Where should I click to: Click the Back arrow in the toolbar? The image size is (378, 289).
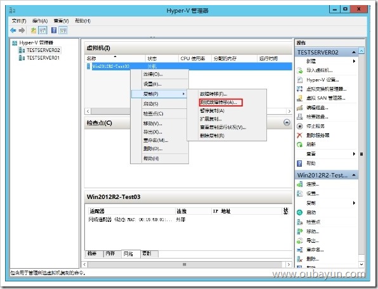tap(13, 30)
